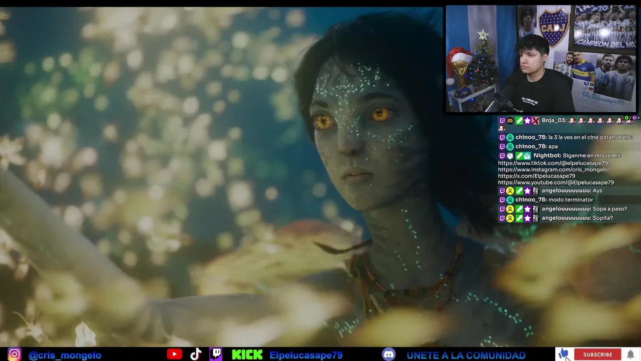Click the Instagram URL in Nightbot's message
Image resolution: width=641 pixels, height=361 pixels.
(554, 169)
